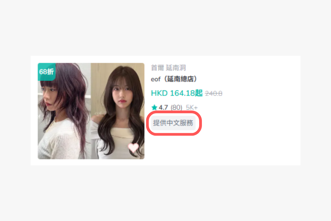Click the strikethrough 240.8 original price

(213, 94)
